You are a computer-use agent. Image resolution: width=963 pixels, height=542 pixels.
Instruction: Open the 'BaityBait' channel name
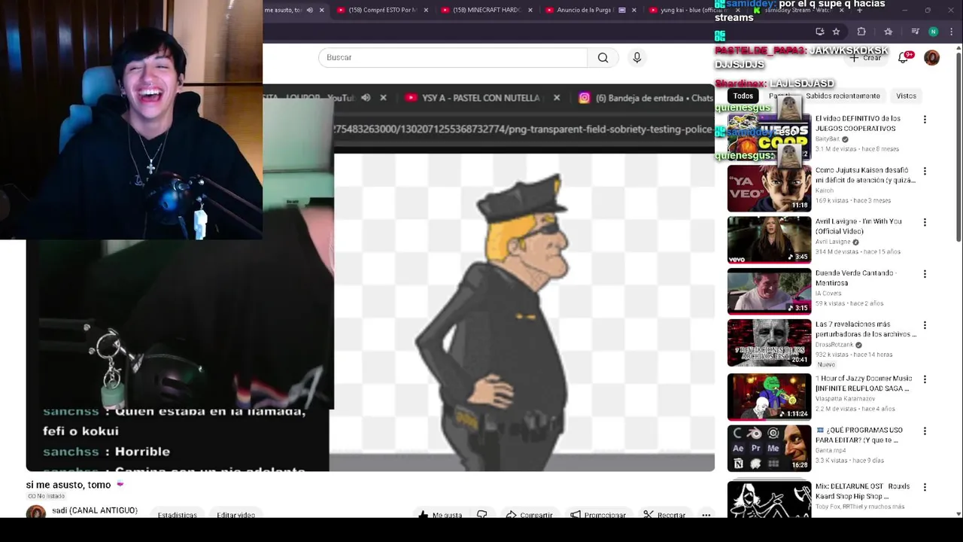[x=828, y=139]
